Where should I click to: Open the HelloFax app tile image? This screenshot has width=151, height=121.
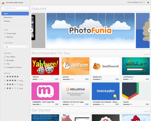75,91
